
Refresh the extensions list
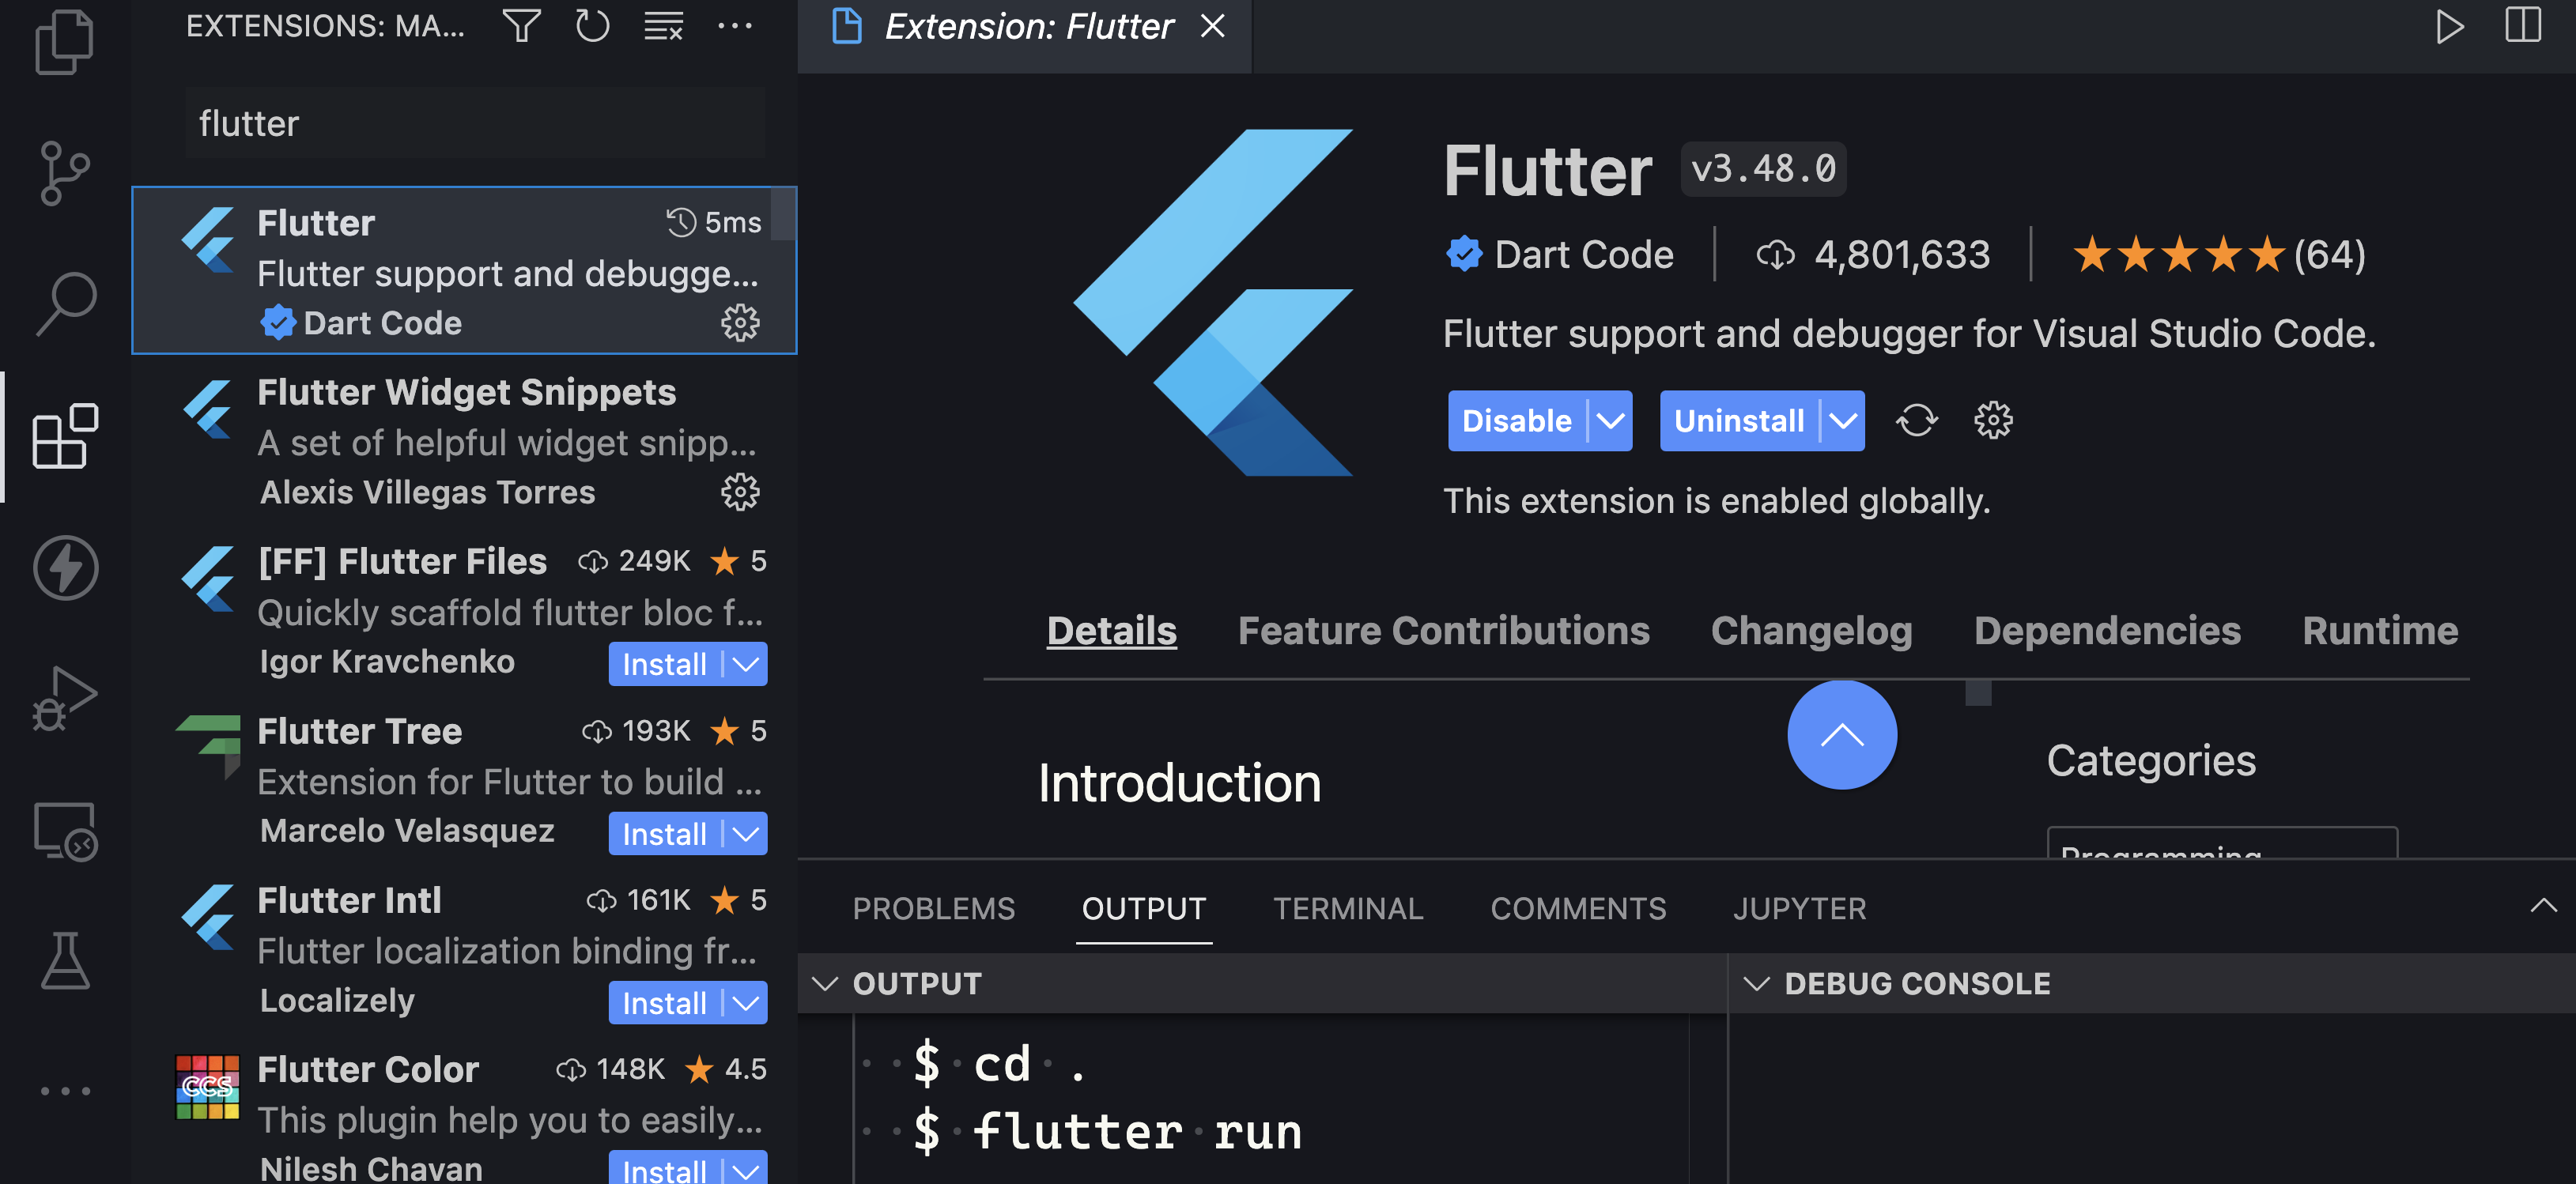pos(592,27)
